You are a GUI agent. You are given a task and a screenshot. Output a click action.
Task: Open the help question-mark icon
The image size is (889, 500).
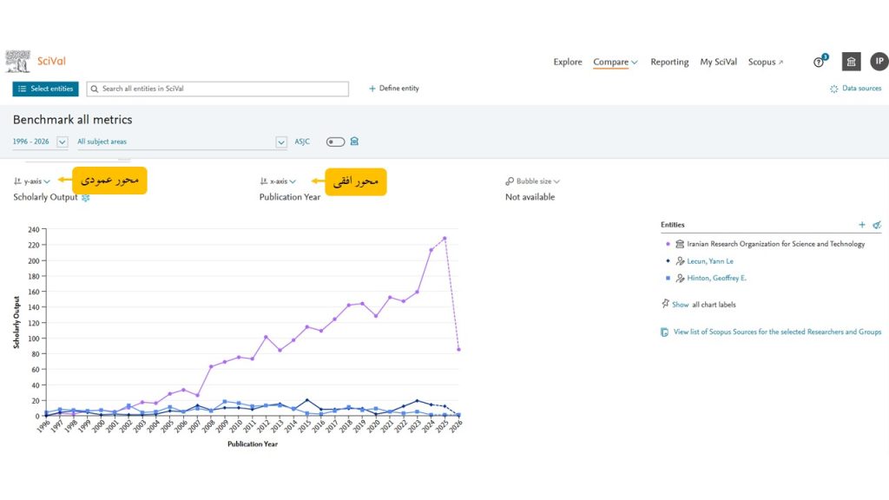819,62
